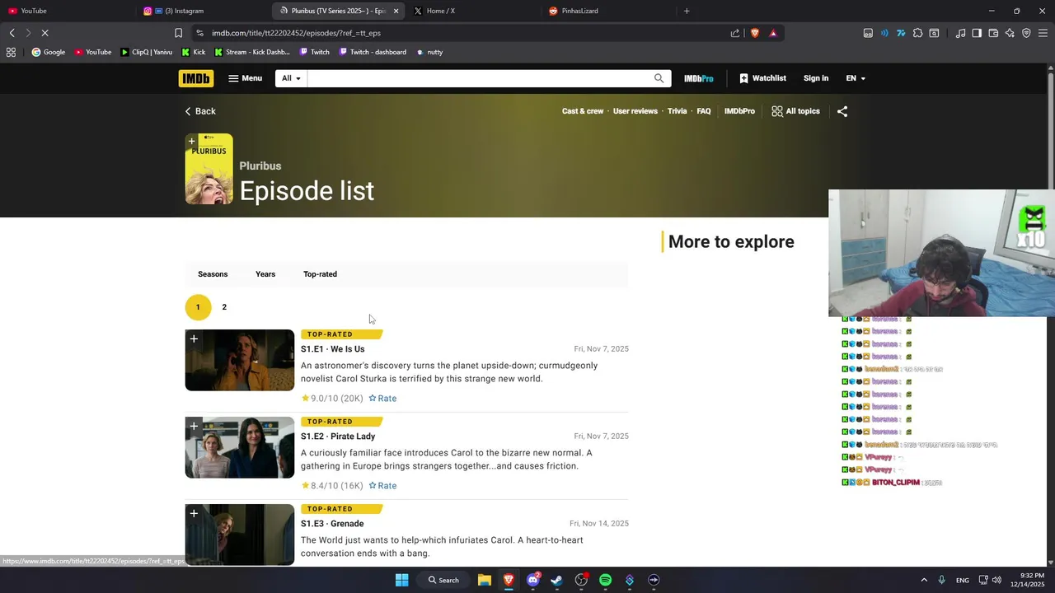Show hidden system tray icons chevron

point(923,580)
